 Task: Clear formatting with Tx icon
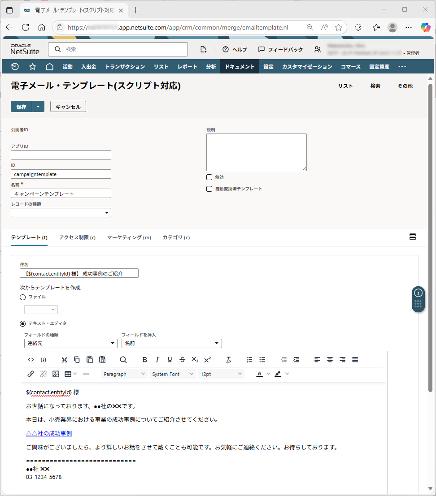[228, 360]
